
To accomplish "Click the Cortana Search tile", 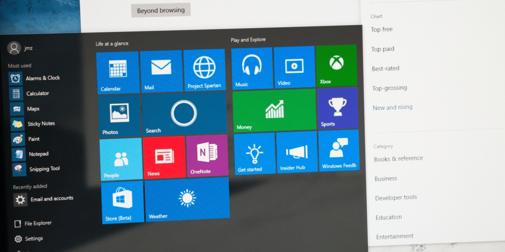I will click(x=184, y=114).
